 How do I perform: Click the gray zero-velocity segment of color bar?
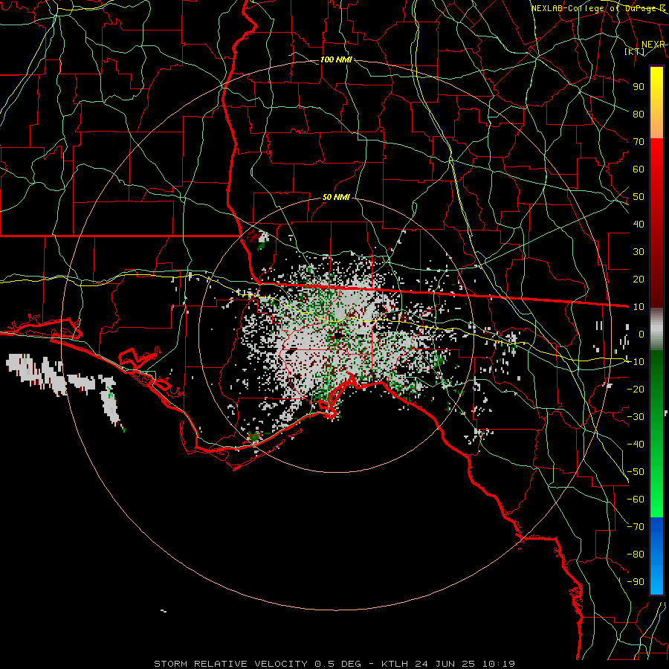[x=656, y=329]
